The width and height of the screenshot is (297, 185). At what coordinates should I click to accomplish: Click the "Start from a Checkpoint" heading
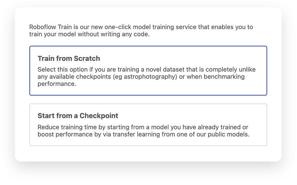click(x=78, y=116)
